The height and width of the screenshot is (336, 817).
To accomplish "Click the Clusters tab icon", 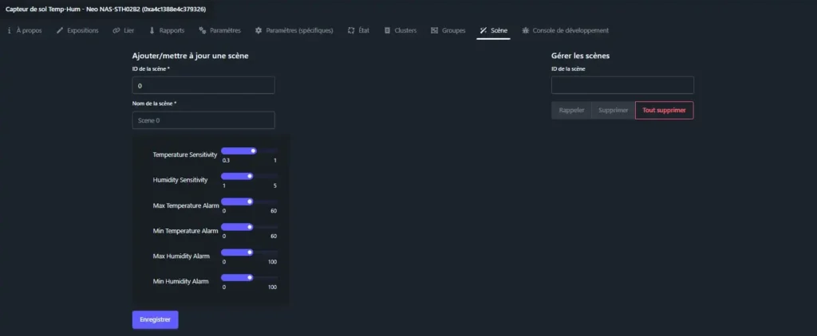I will point(388,31).
